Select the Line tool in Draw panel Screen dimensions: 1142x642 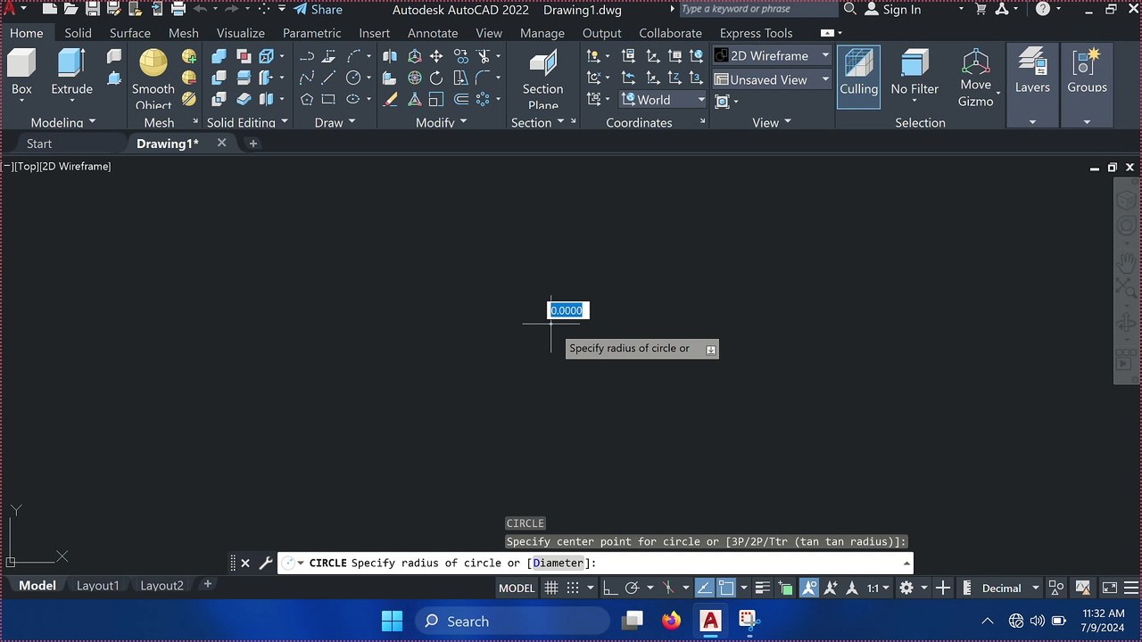coord(328,78)
